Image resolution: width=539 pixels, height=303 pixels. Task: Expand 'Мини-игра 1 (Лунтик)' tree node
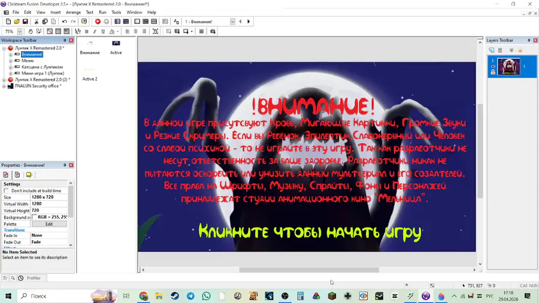(11, 73)
